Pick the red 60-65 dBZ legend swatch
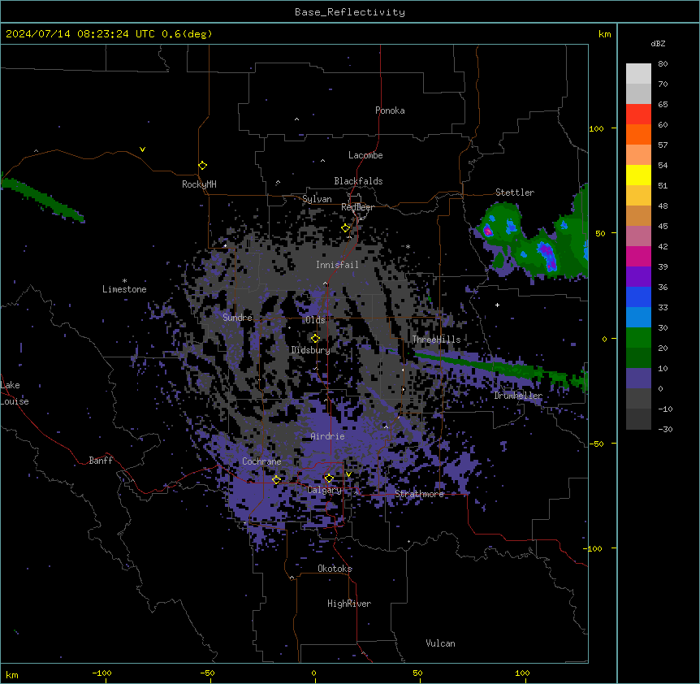This screenshot has width=700, height=684. click(638, 115)
